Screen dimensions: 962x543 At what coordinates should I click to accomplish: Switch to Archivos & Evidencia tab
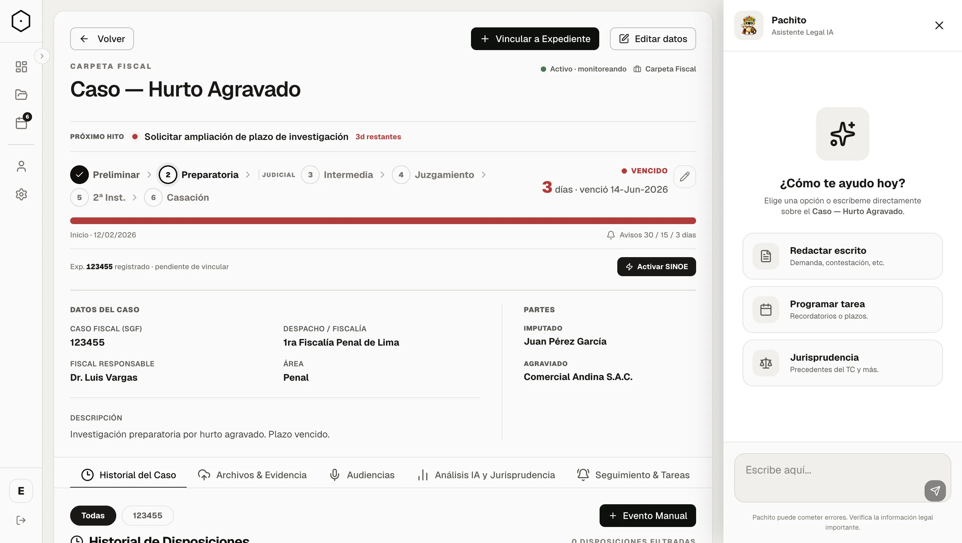pyautogui.click(x=252, y=475)
